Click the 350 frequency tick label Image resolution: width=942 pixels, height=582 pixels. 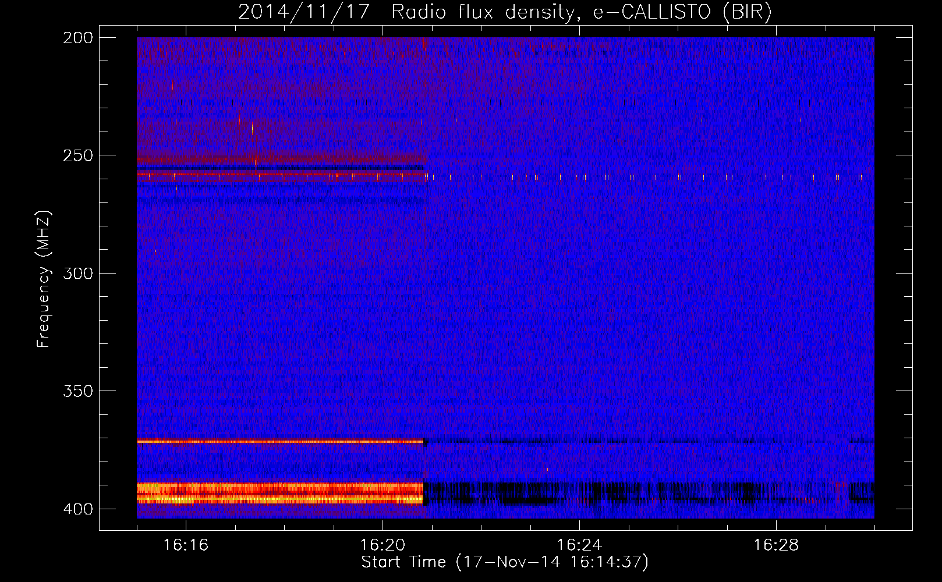pos(78,391)
